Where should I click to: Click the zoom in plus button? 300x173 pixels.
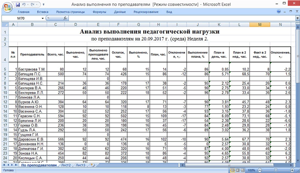coord(293,170)
